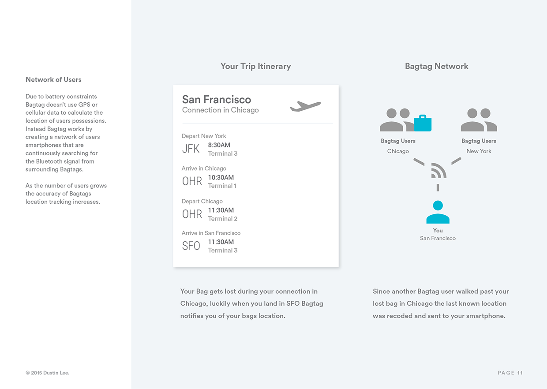This screenshot has width=547, height=389.
Task: Click the airplane icon on itinerary card
Action: [305, 106]
